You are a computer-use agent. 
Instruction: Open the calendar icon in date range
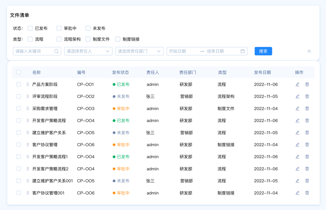point(242,51)
